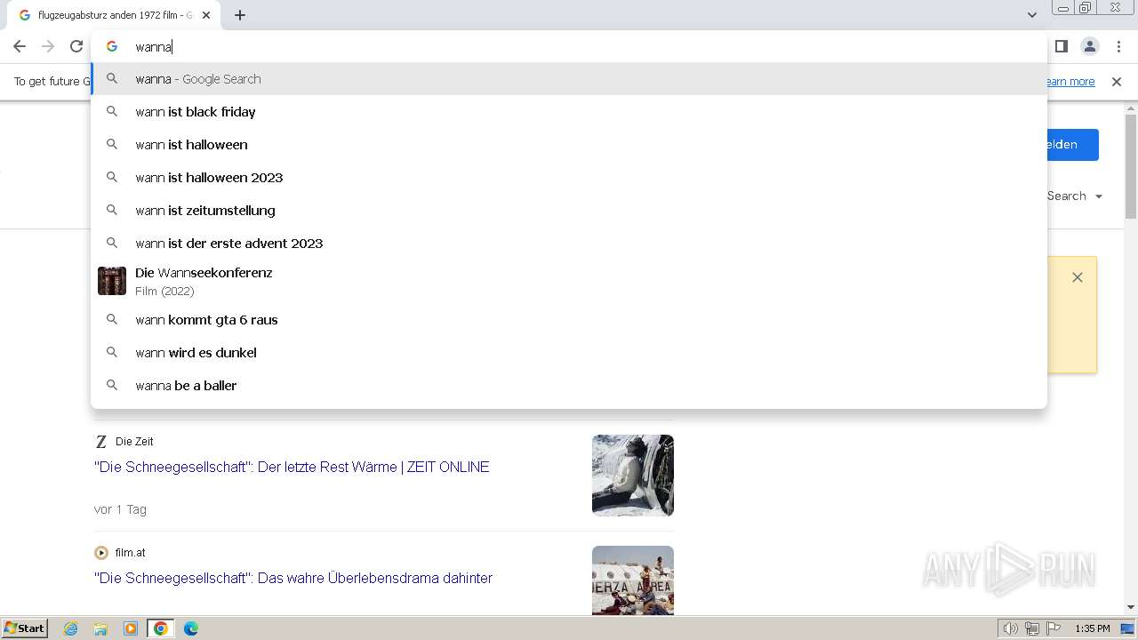Click search icon beside 'wann wird es dunkel'
The image size is (1138, 640).
click(x=112, y=353)
